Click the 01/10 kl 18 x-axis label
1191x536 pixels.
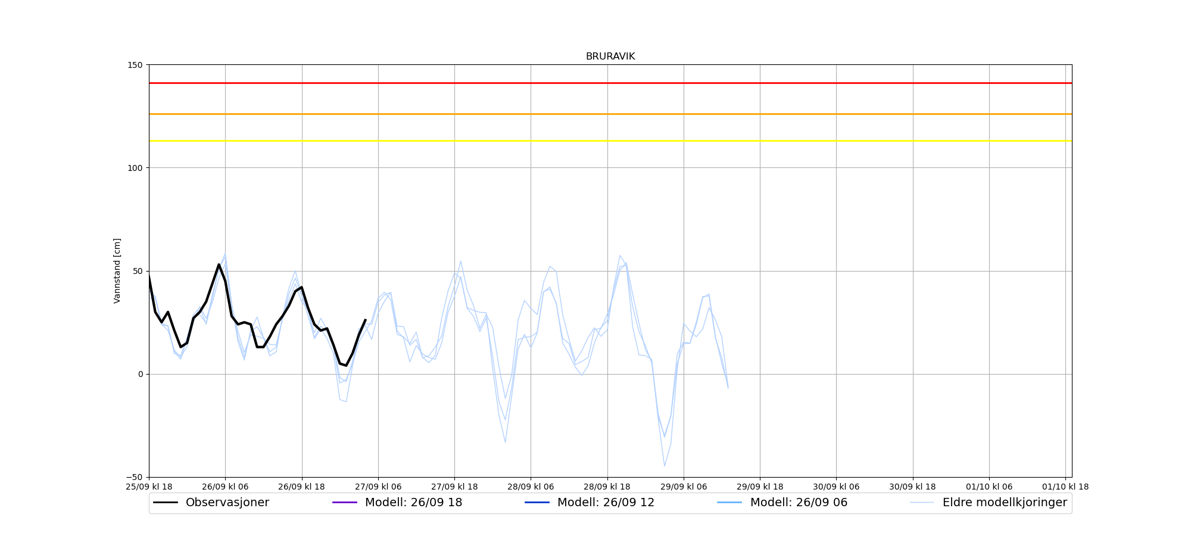point(1065,487)
